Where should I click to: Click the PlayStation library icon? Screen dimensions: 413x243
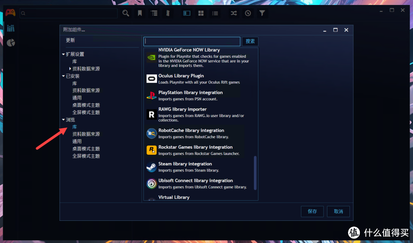151,95
